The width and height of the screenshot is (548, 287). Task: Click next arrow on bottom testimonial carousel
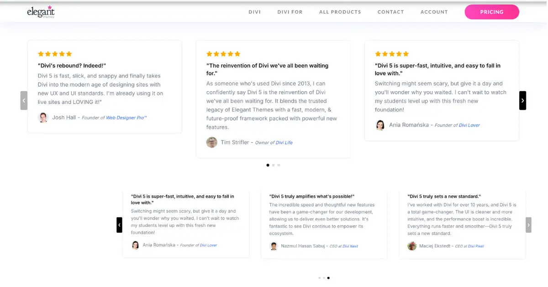click(x=528, y=225)
